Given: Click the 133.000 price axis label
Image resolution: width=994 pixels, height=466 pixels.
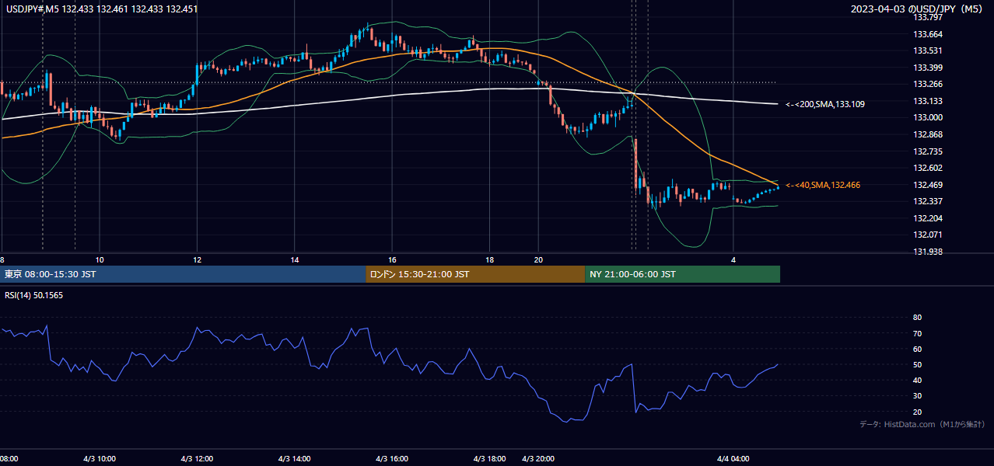Looking at the screenshot, I should [927, 118].
